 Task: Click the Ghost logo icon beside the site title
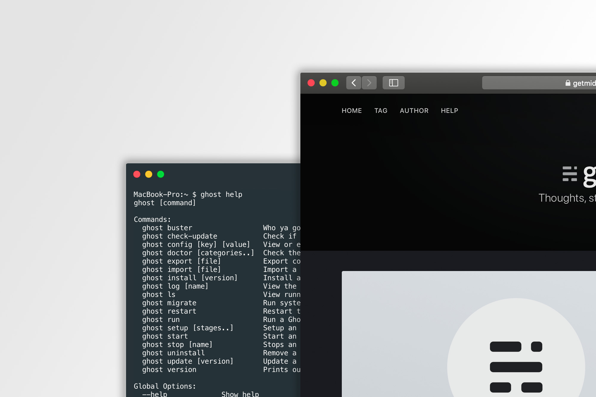click(x=570, y=174)
